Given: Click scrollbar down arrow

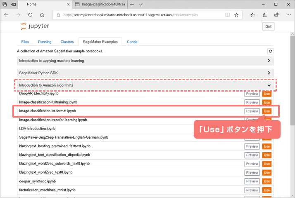Looking at the screenshot, I should [293, 195].
